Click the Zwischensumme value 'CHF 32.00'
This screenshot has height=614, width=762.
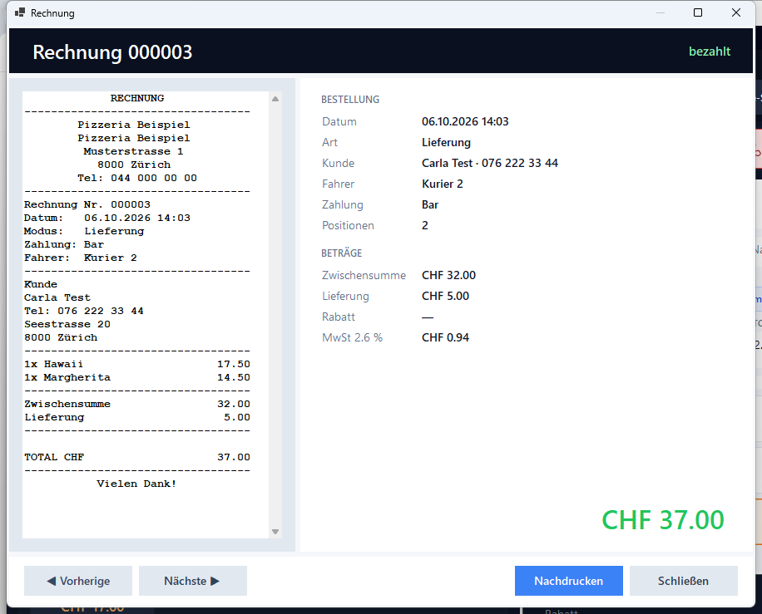pyautogui.click(x=448, y=275)
